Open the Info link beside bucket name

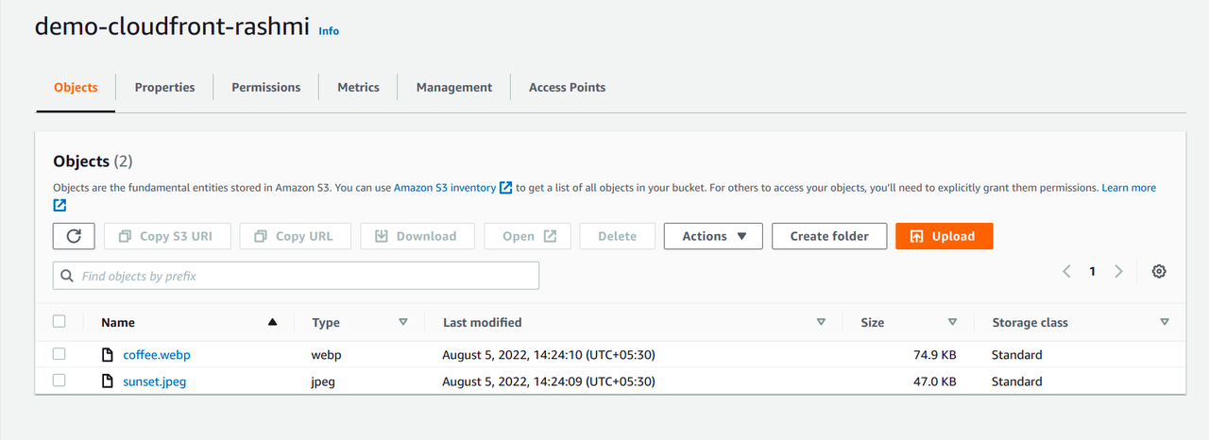329,30
